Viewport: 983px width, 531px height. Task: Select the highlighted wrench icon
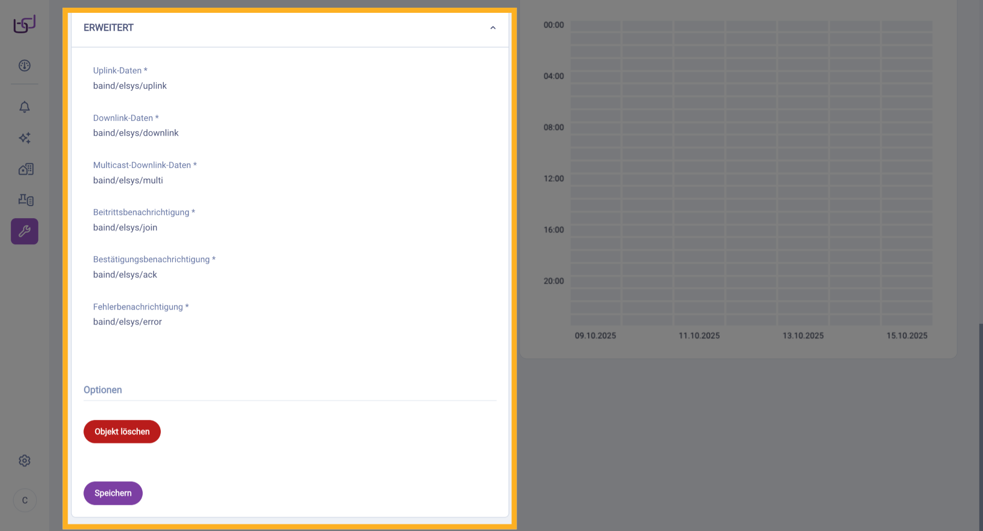pos(25,231)
